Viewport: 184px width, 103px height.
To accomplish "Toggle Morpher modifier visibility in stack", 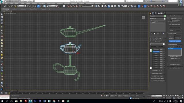I will (x=151, y=21).
